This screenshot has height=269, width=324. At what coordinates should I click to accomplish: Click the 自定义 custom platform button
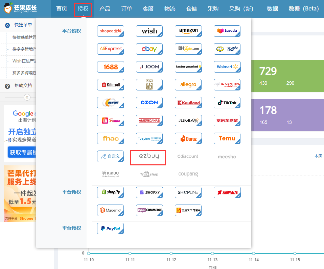[x=110, y=156]
